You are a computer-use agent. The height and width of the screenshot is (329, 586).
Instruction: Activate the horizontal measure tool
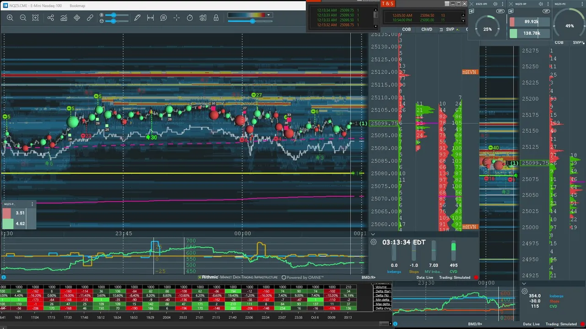tap(150, 18)
